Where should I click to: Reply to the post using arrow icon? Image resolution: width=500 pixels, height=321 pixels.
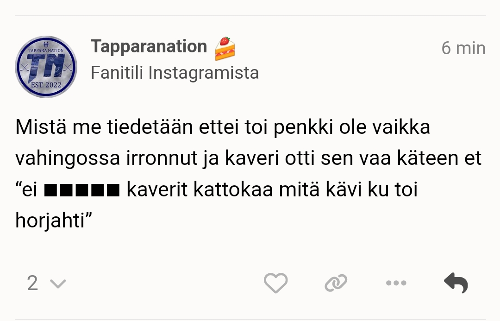coord(456,283)
